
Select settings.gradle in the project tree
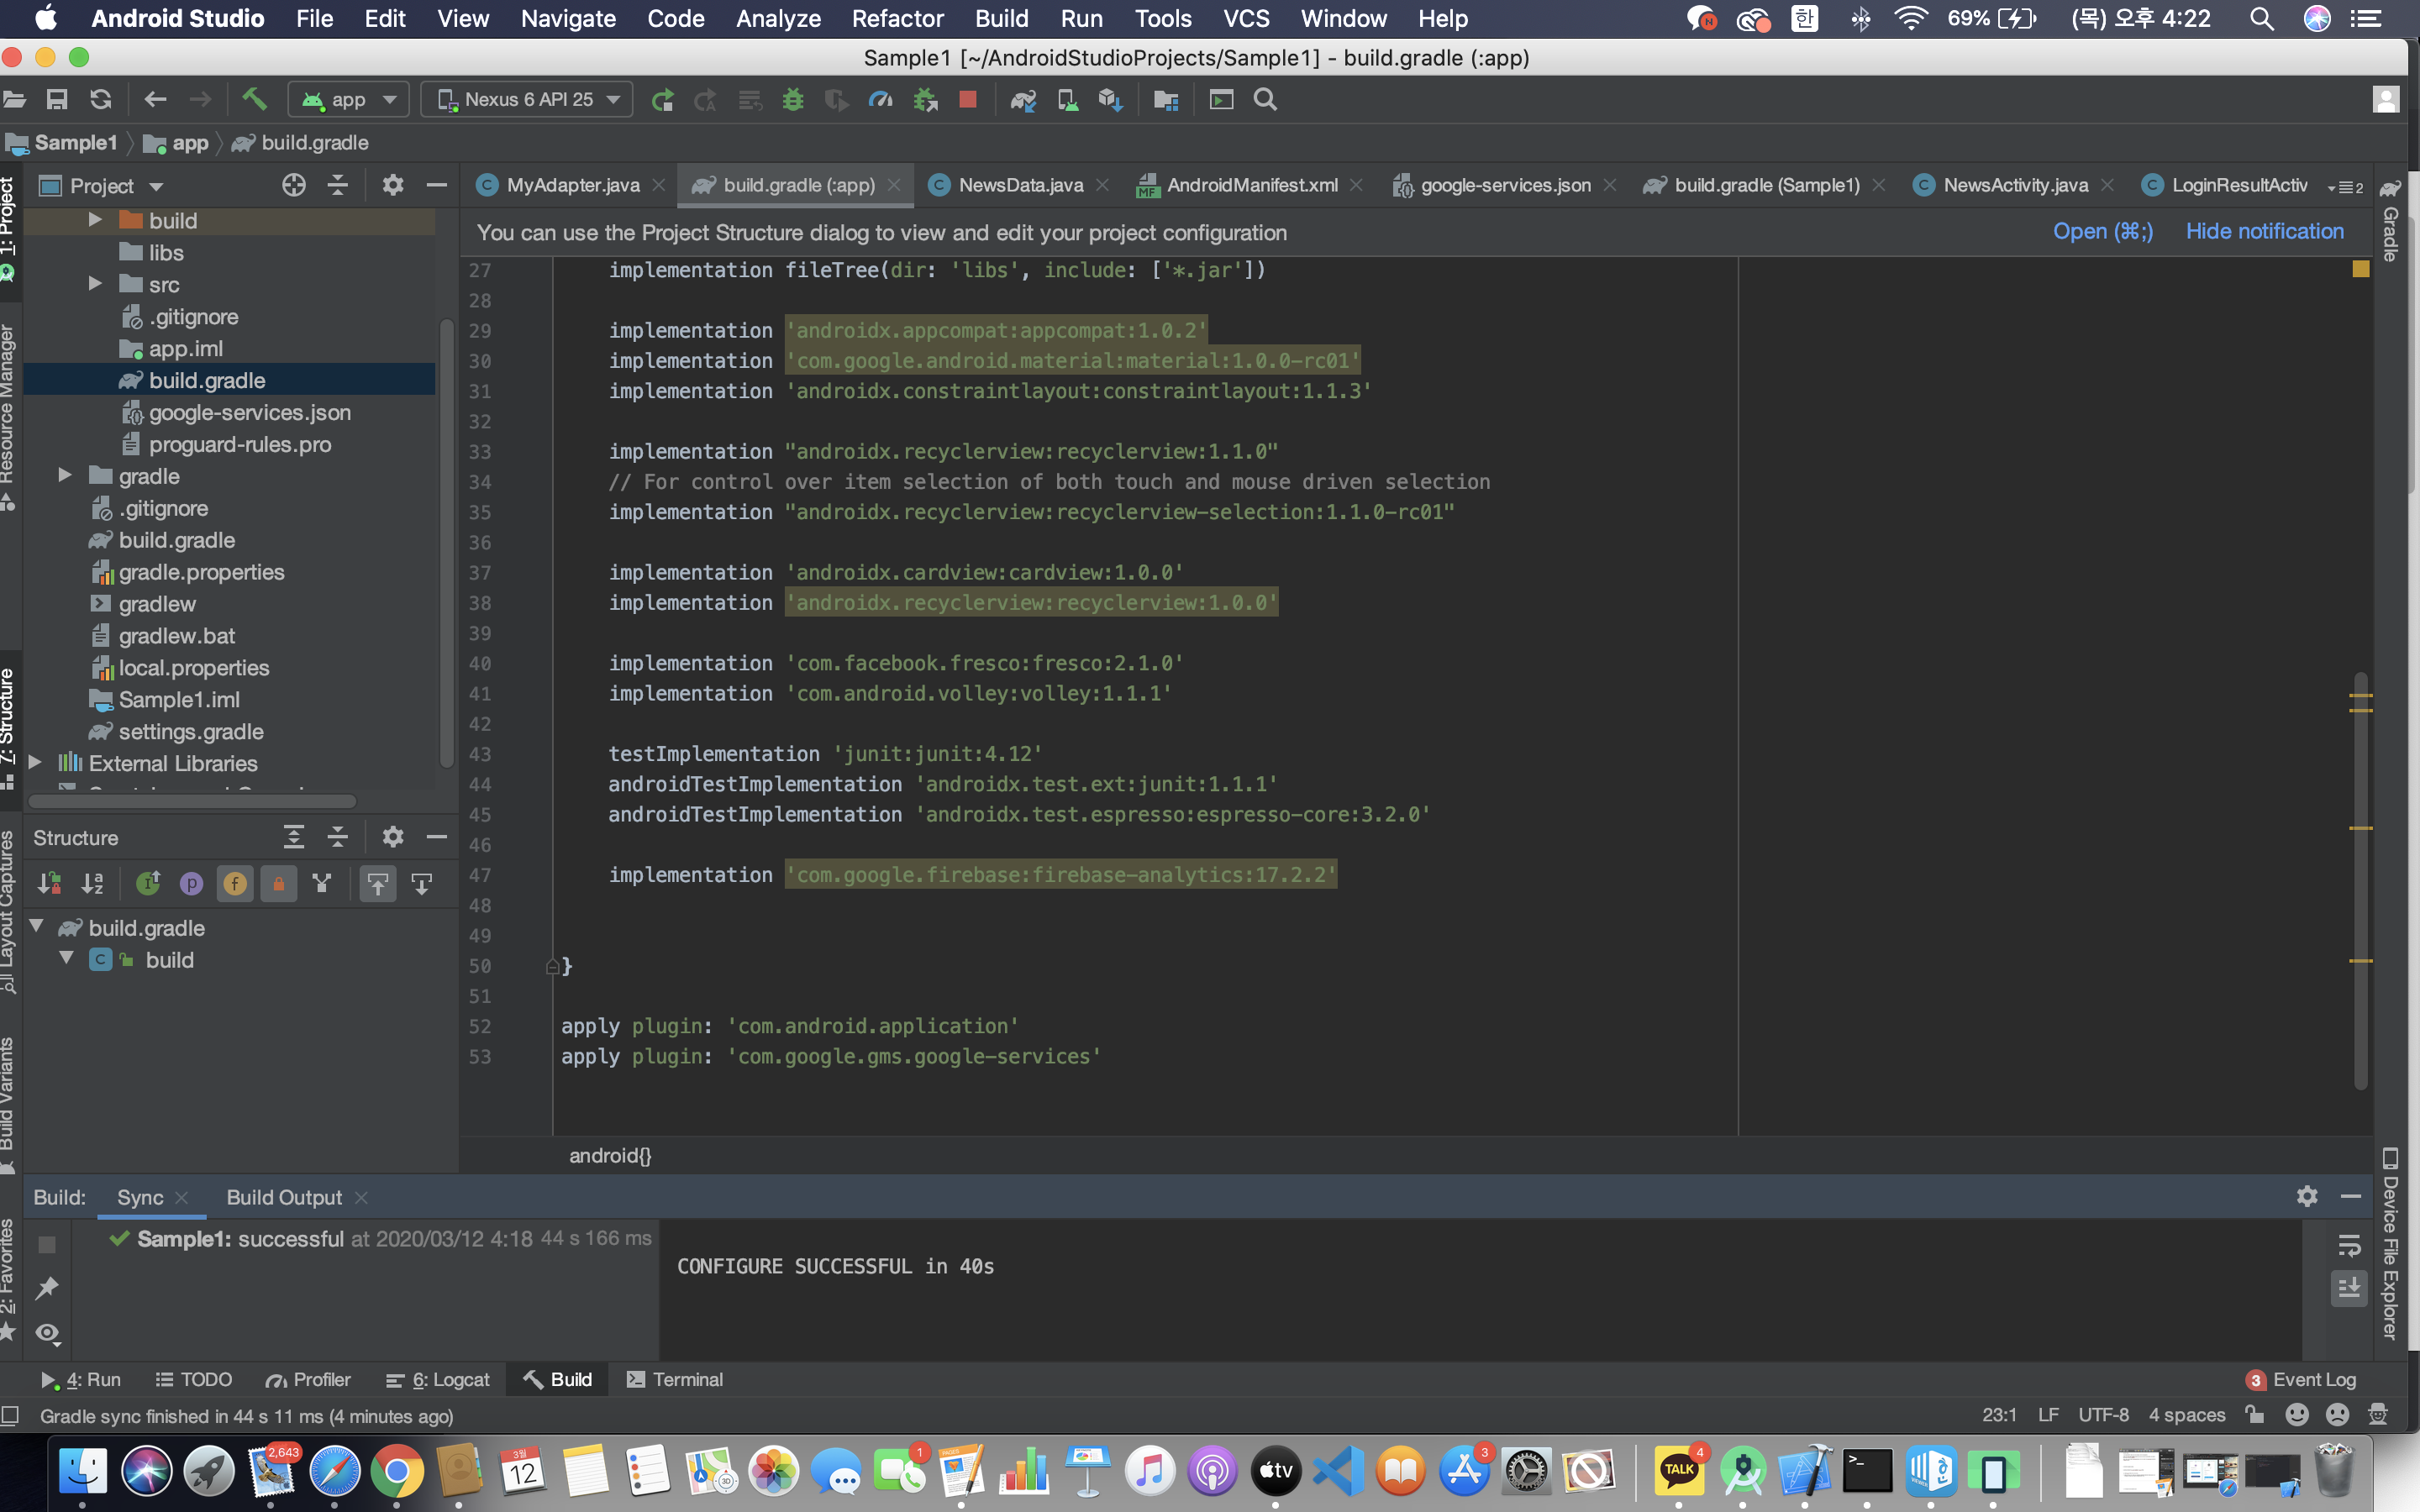pyautogui.click(x=190, y=731)
